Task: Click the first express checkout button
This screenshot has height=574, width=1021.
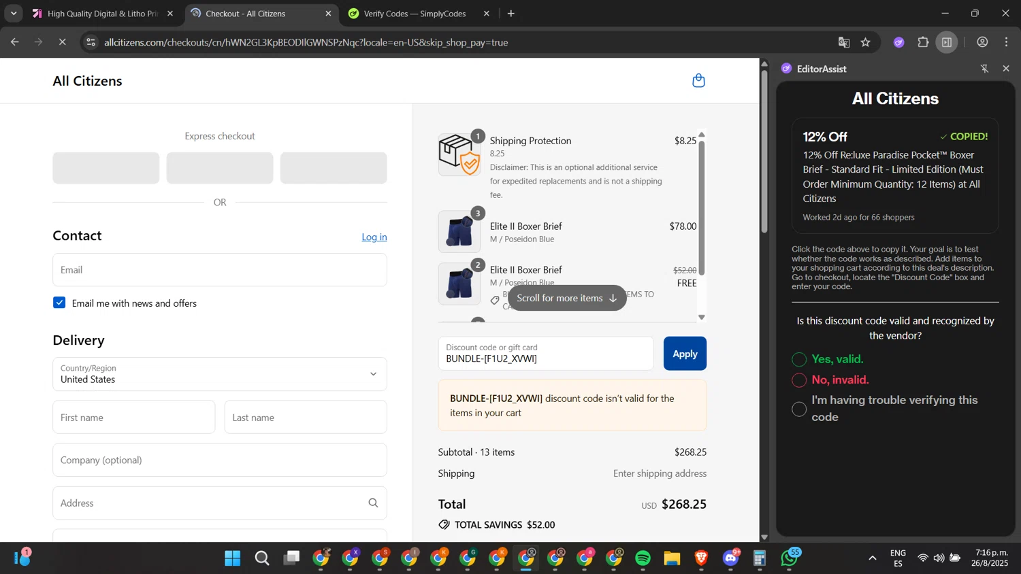Action: pos(106,168)
